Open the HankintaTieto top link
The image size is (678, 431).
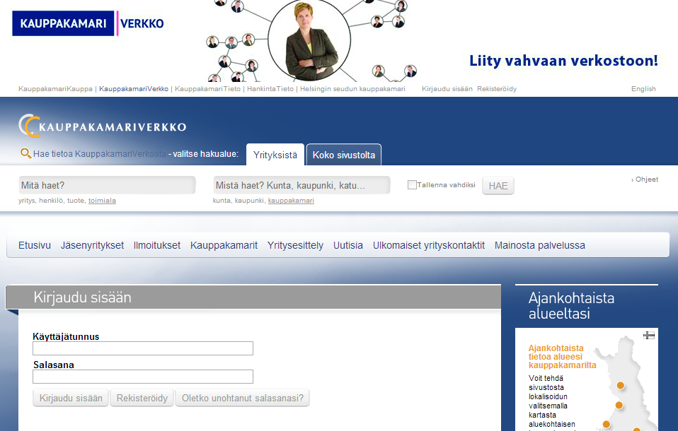tap(270, 89)
